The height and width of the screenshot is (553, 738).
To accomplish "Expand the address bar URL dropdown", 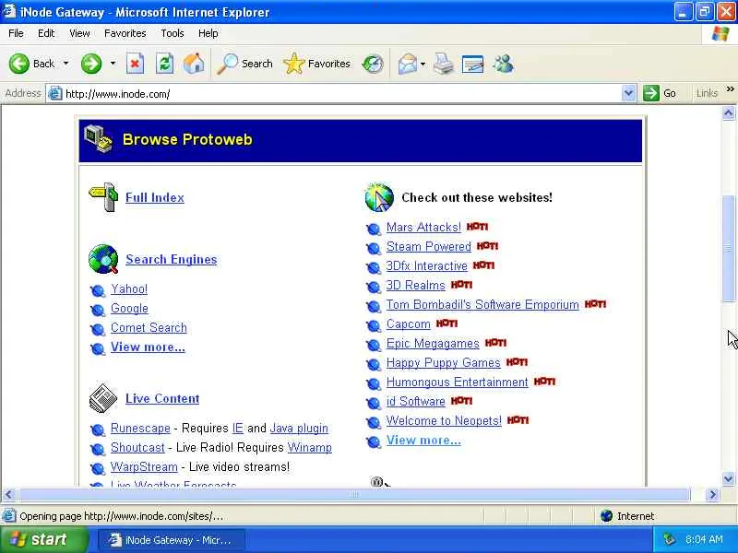I will 628,94.
